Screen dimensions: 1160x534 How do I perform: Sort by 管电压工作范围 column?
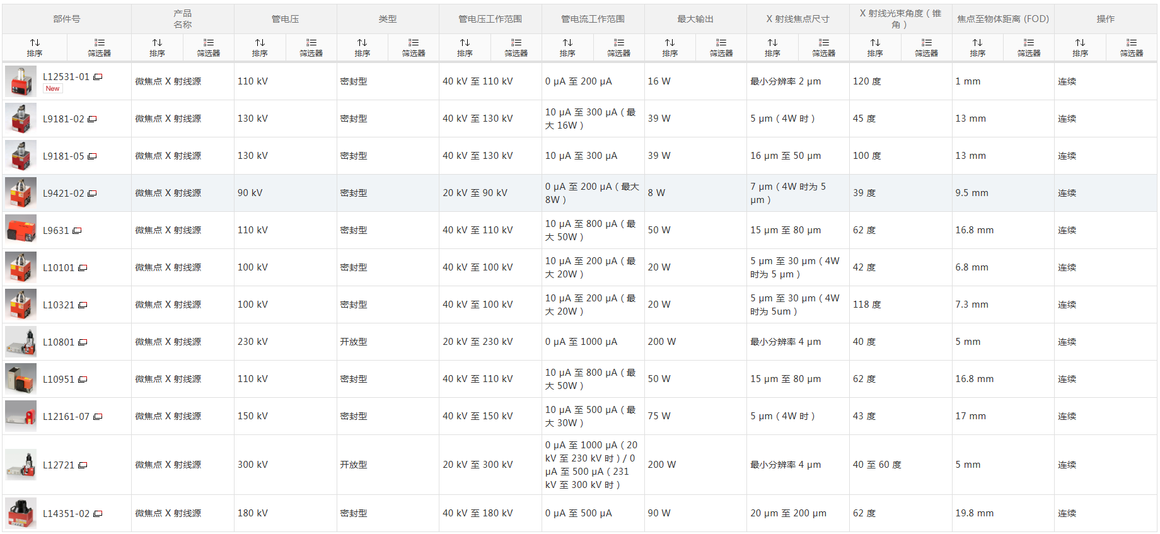[x=465, y=47]
